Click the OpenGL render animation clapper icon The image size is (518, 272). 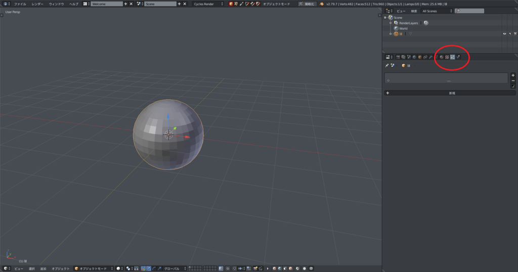tap(261, 268)
